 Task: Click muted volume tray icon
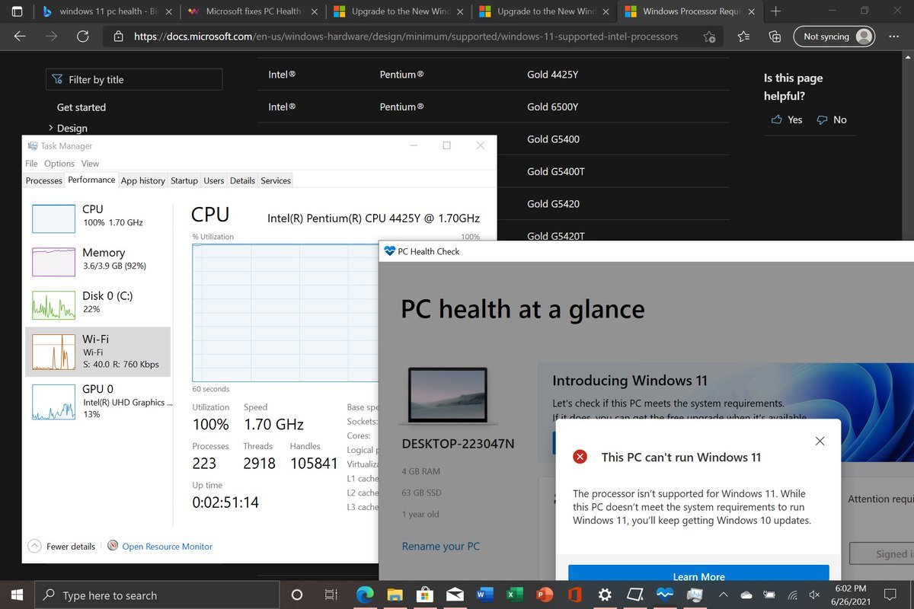pyautogui.click(x=814, y=595)
